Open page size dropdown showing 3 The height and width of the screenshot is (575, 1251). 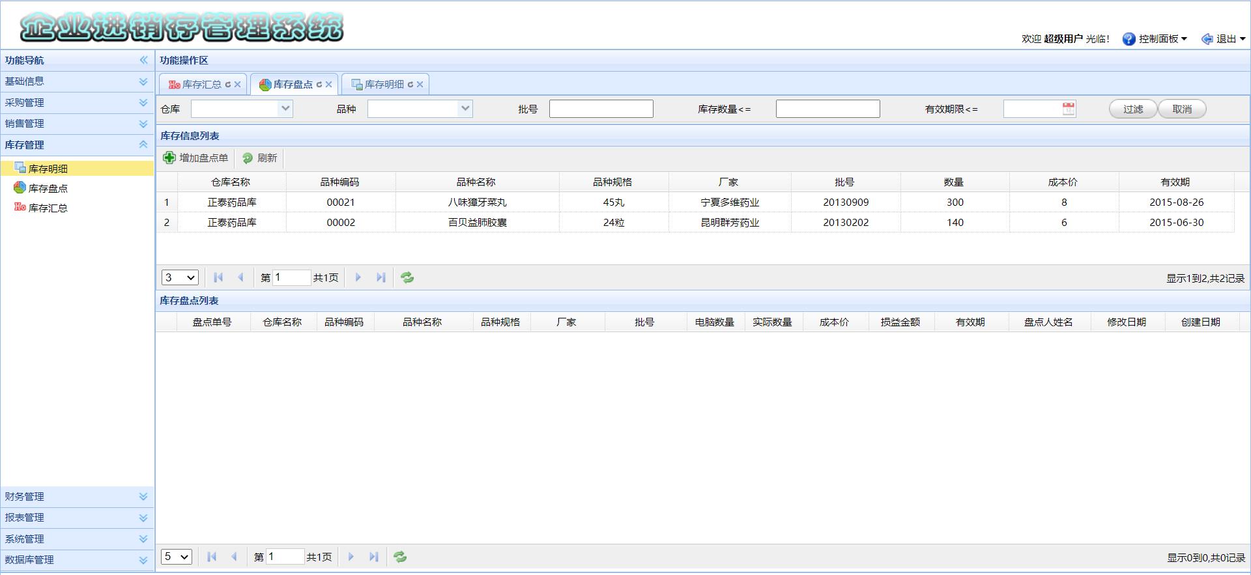[180, 277]
